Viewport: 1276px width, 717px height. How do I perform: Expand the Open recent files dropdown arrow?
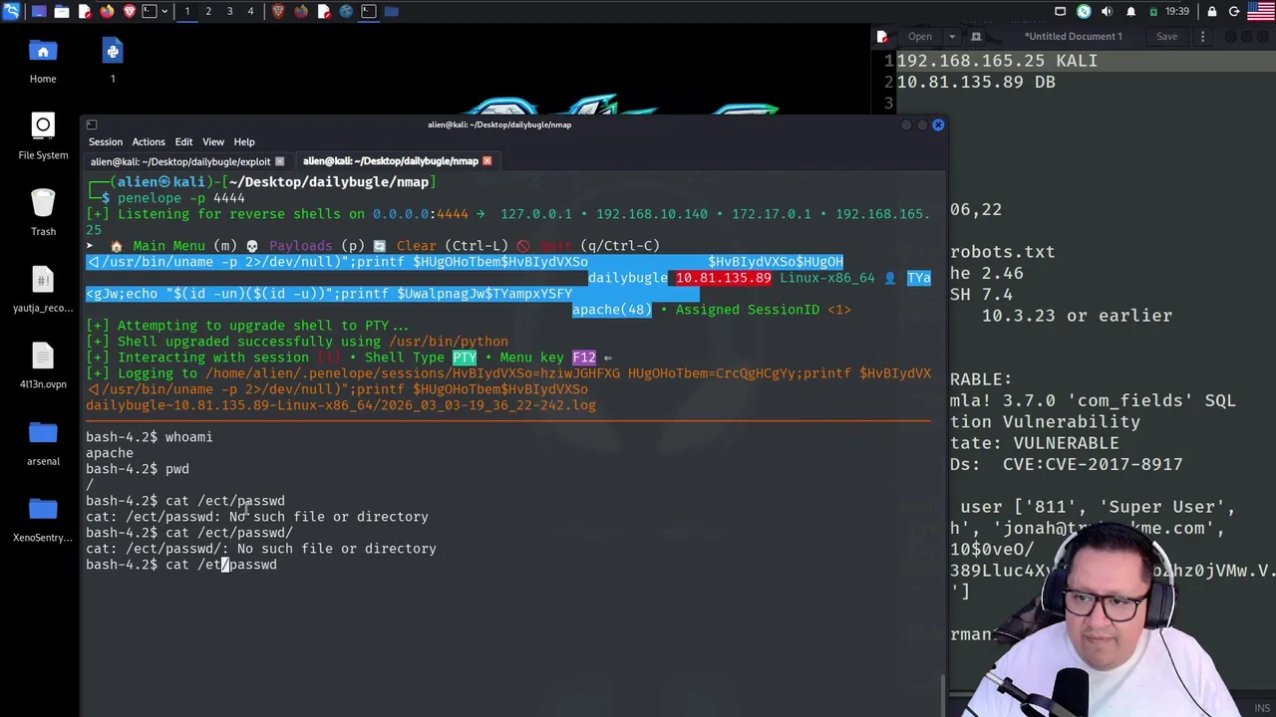click(x=951, y=37)
